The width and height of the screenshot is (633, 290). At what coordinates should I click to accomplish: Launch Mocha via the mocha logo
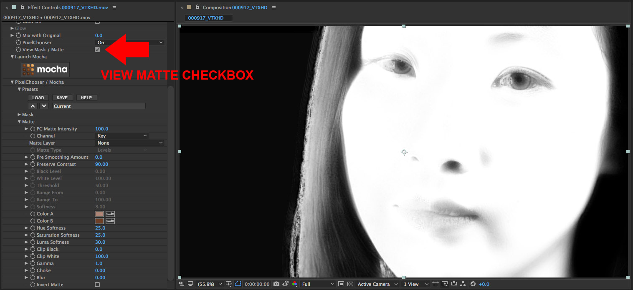coord(46,70)
